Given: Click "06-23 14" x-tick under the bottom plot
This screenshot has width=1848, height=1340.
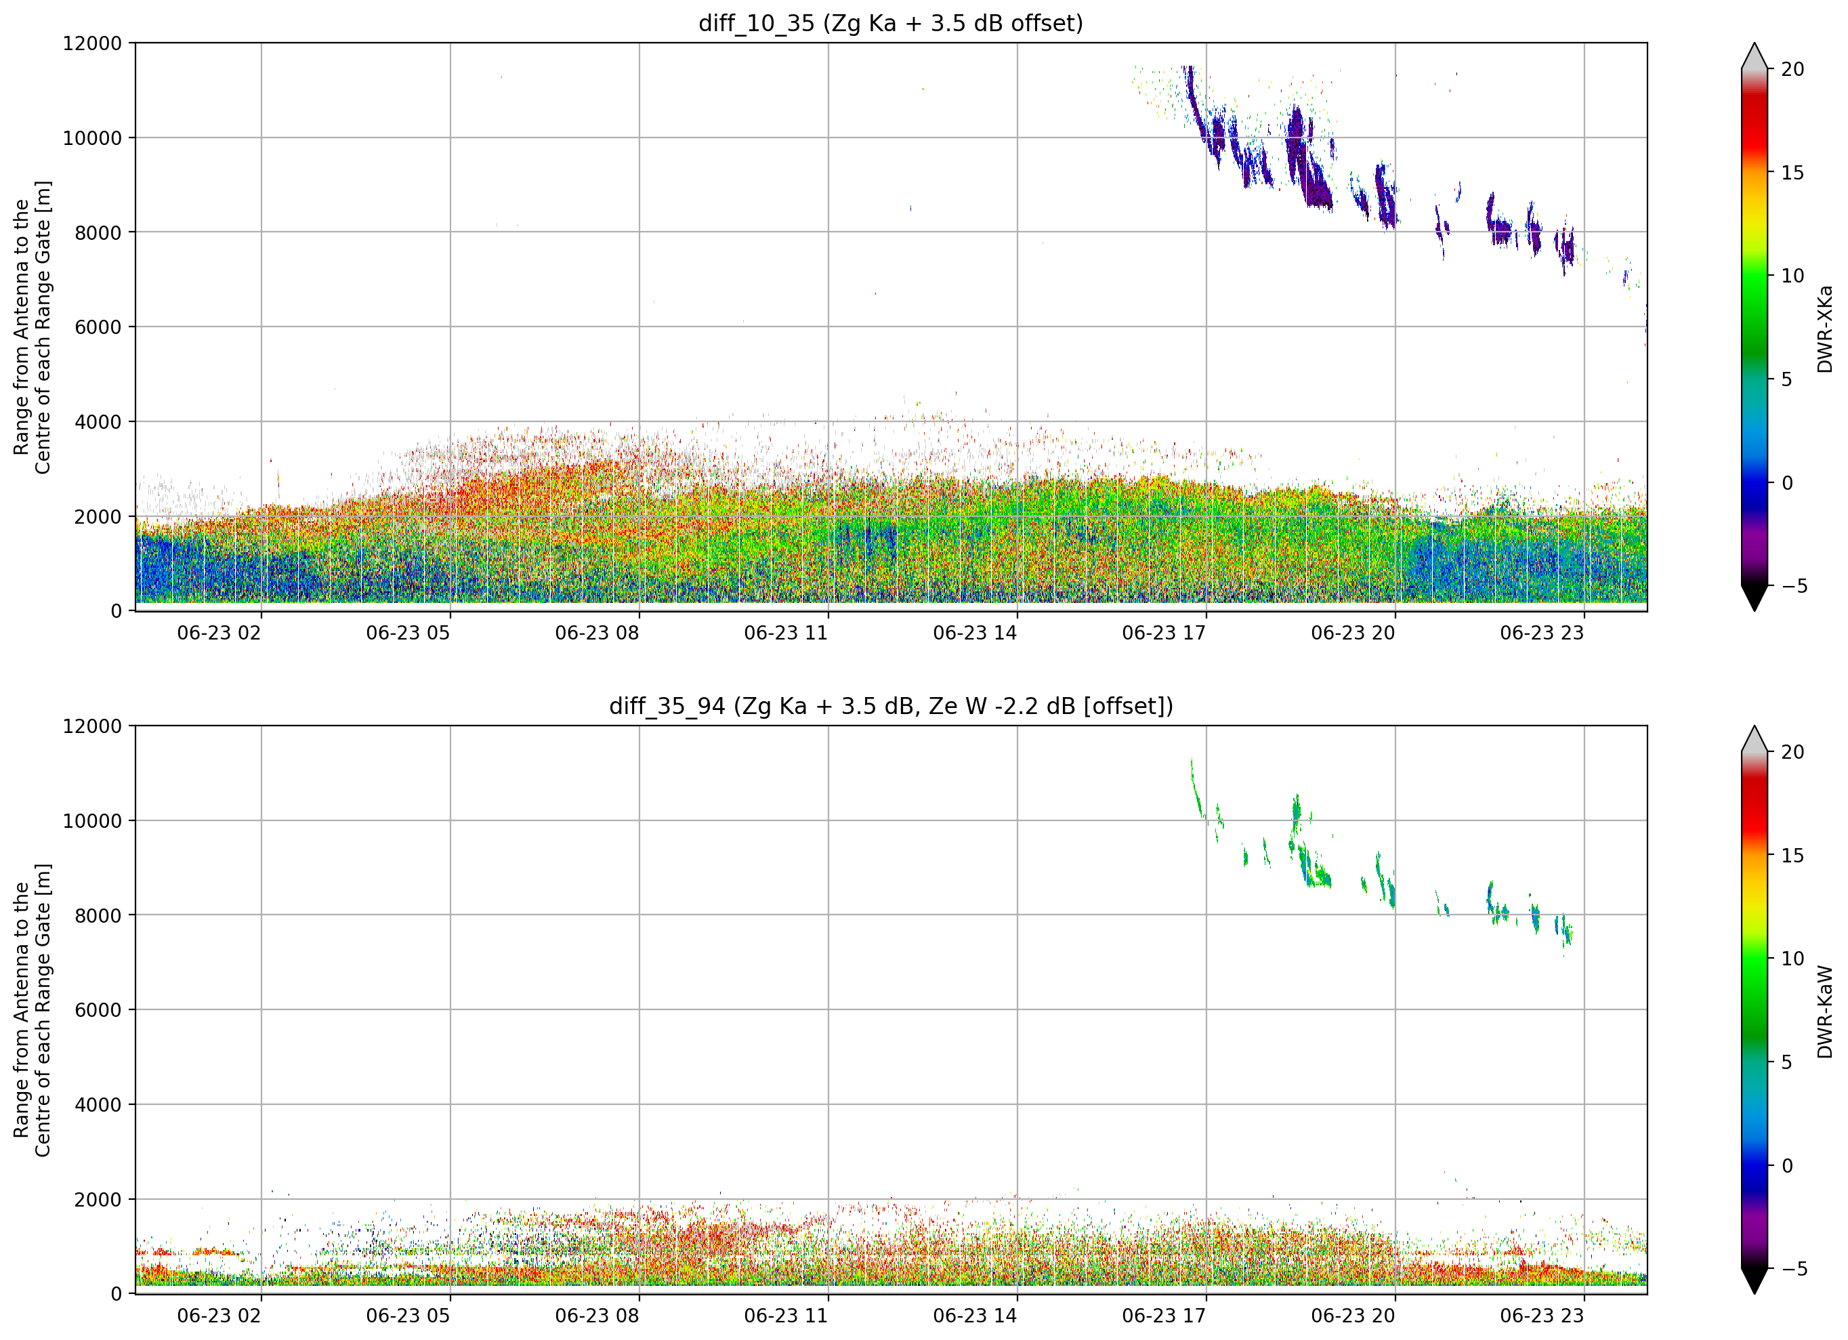Looking at the screenshot, I should 975,1316.
